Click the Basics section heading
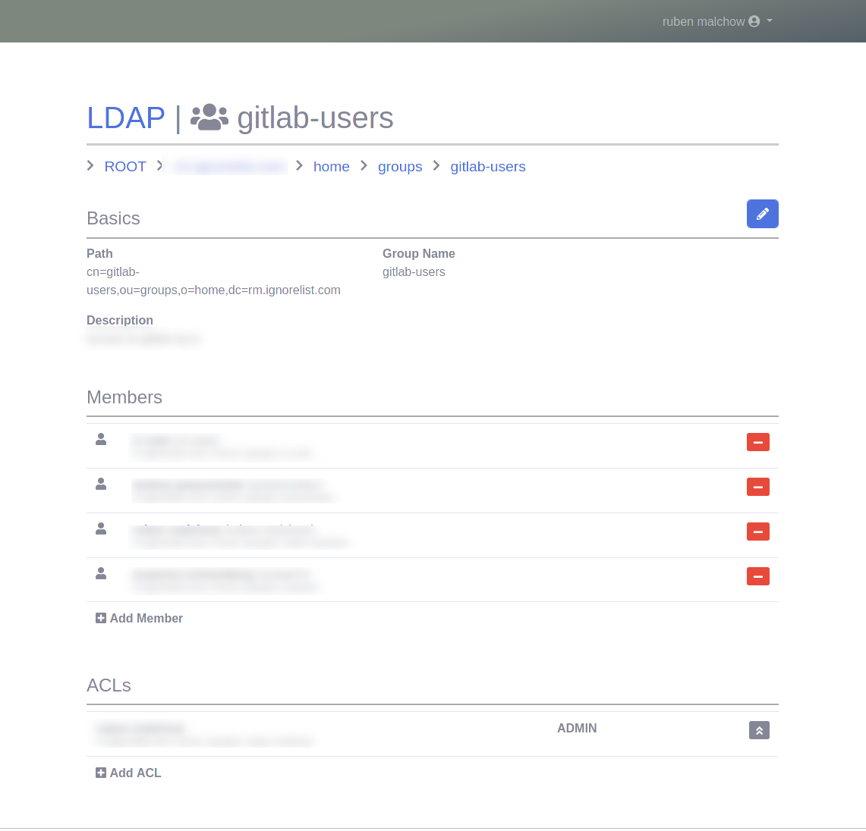Image resolution: width=866 pixels, height=831 pixels. 113,218
